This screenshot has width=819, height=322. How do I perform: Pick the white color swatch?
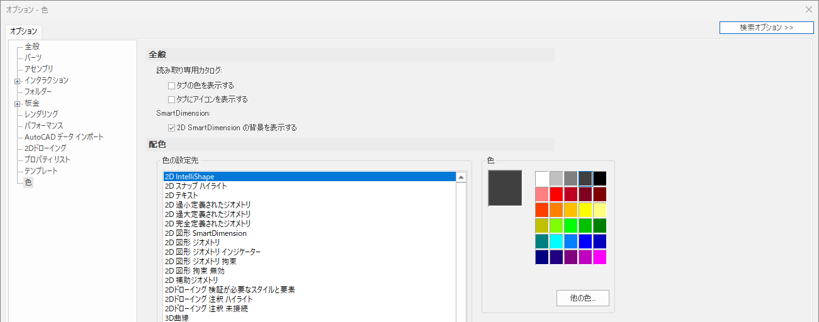coord(542,179)
